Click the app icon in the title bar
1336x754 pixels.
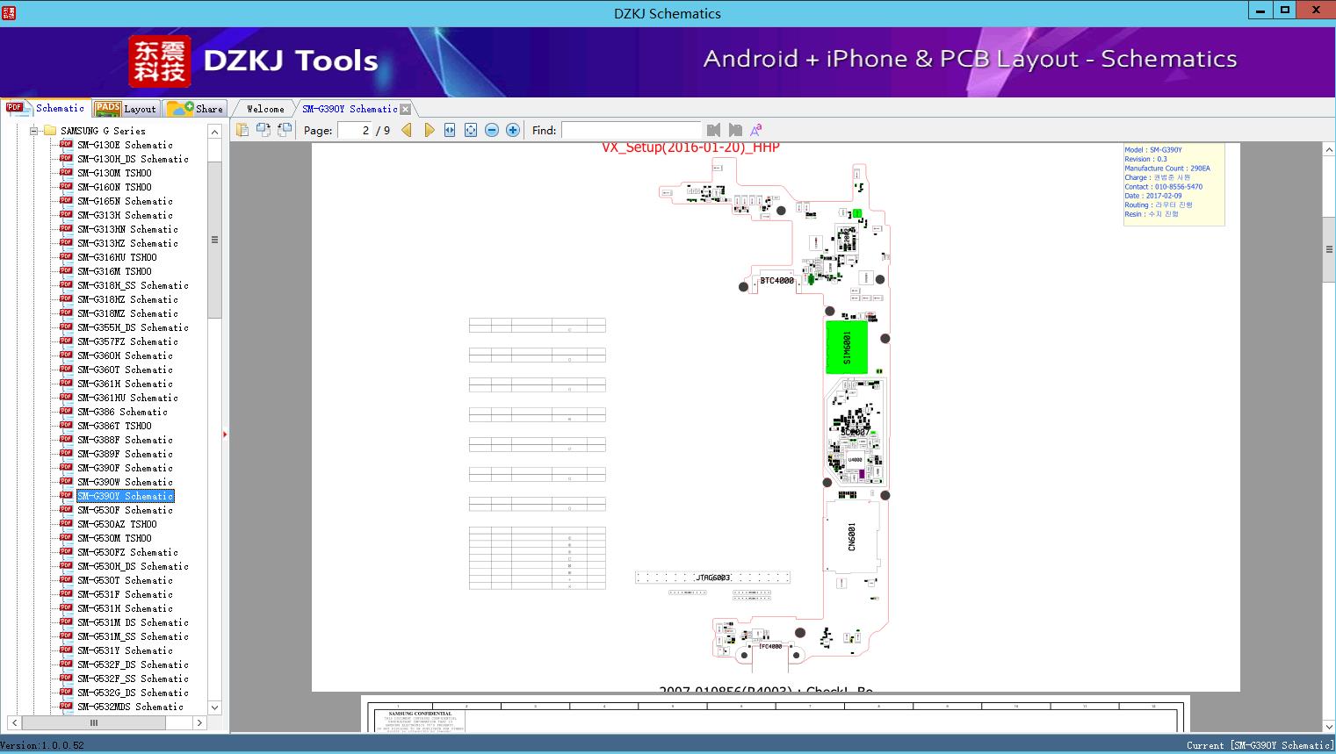9,13
